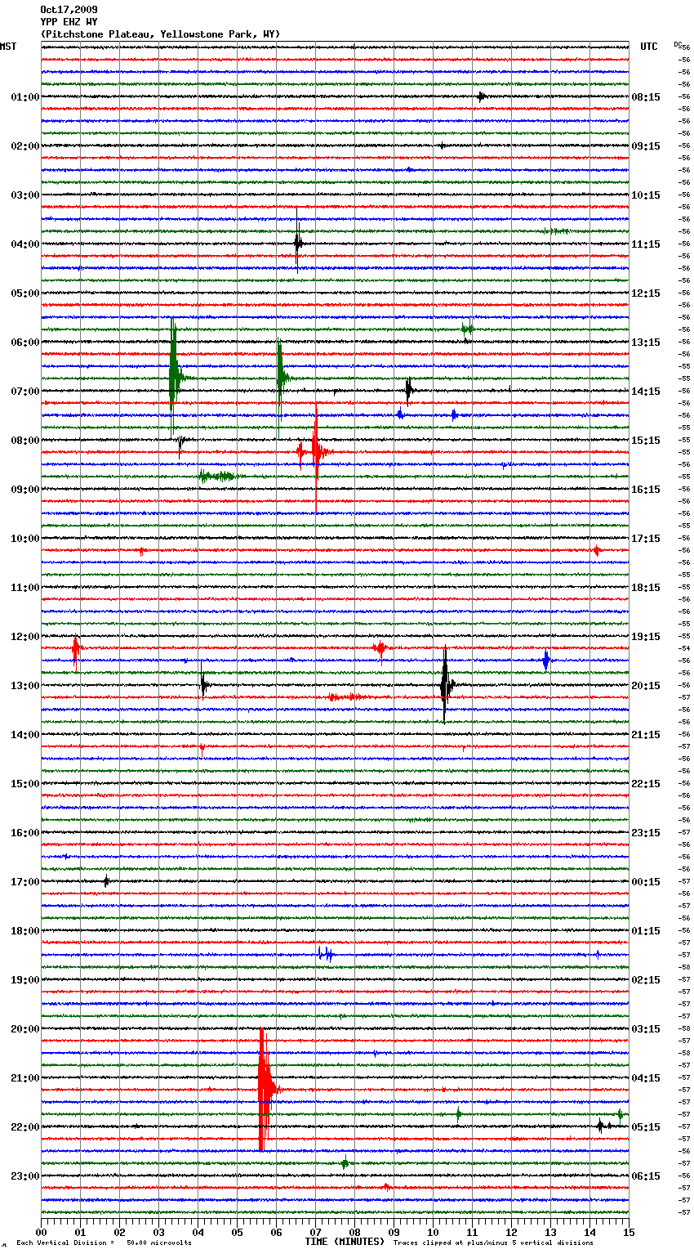694x1254 pixels.
Task: Click the "00" tick on the minutes axis
Action: [x=41, y=1232]
